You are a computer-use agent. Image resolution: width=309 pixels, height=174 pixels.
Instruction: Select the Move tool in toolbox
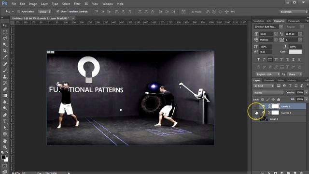5,26
